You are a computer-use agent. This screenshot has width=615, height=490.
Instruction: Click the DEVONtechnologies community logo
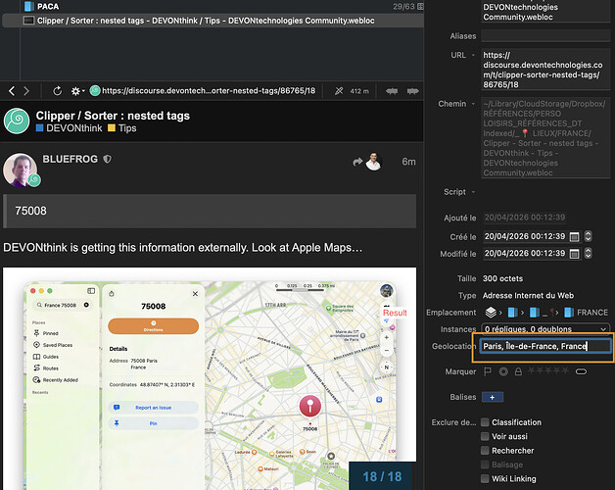17,121
